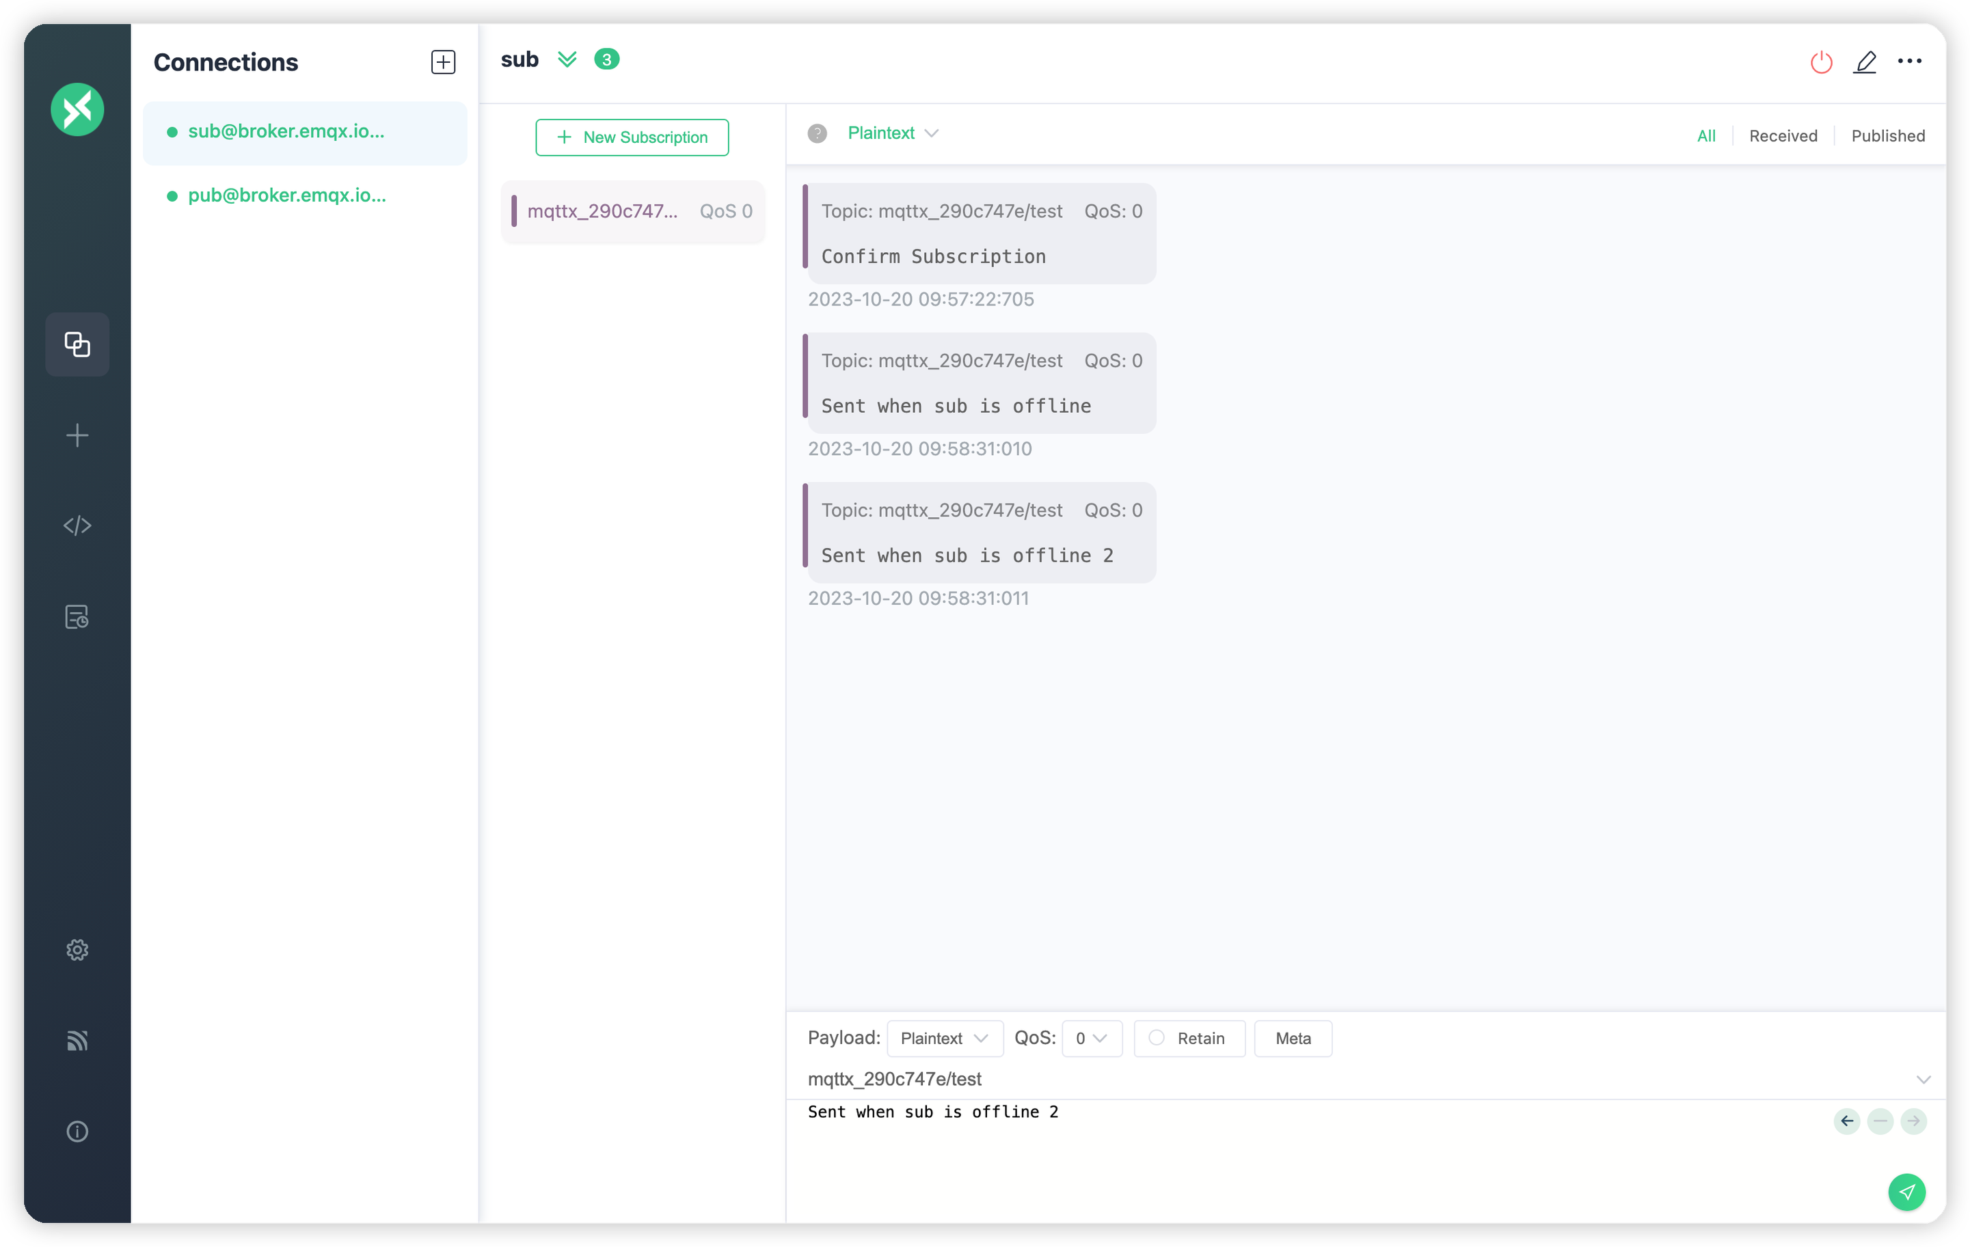1970x1247 pixels.
Task: Click the New Subscription button
Action: [x=632, y=137]
